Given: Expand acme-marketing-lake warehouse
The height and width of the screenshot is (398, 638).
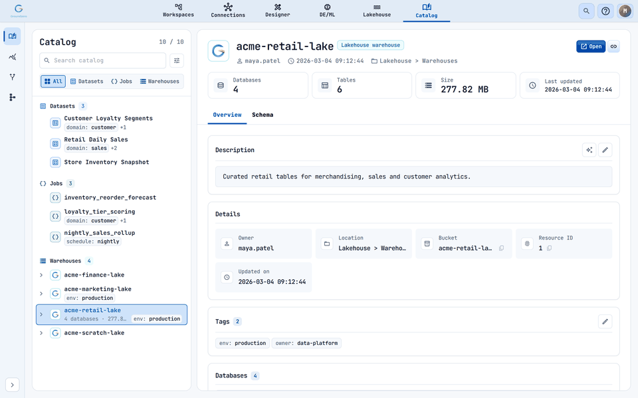Looking at the screenshot, I should click(41, 293).
